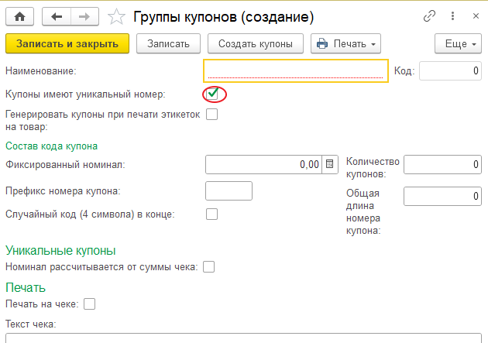The width and height of the screenshot is (488, 343).
Task: Toggle Случайный код (4 символа) в конце
Action: click(211, 214)
